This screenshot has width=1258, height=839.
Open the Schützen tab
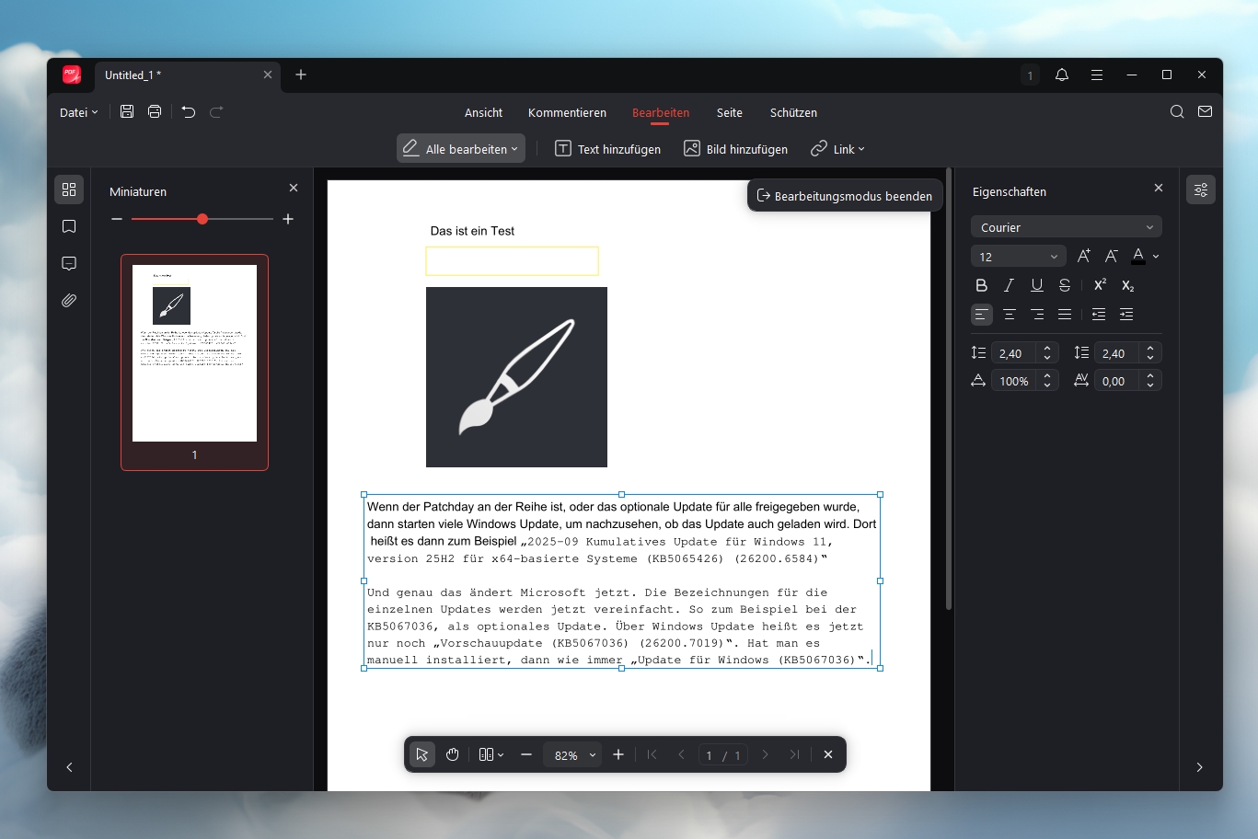click(793, 113)
